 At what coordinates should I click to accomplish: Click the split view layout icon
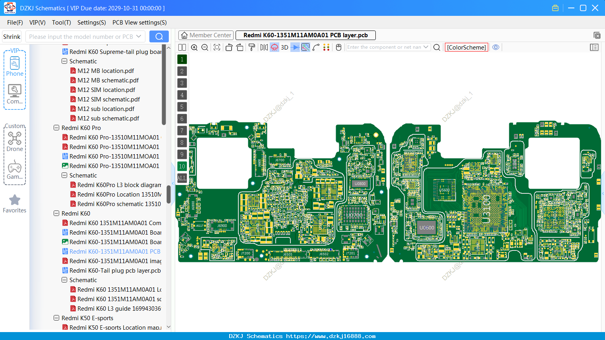click(182, 48)
